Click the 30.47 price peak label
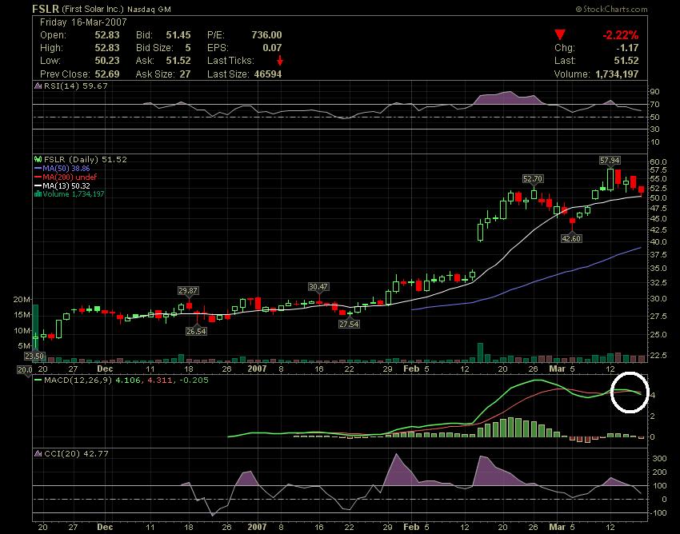The image size is (680, 534). pos(318,286)
